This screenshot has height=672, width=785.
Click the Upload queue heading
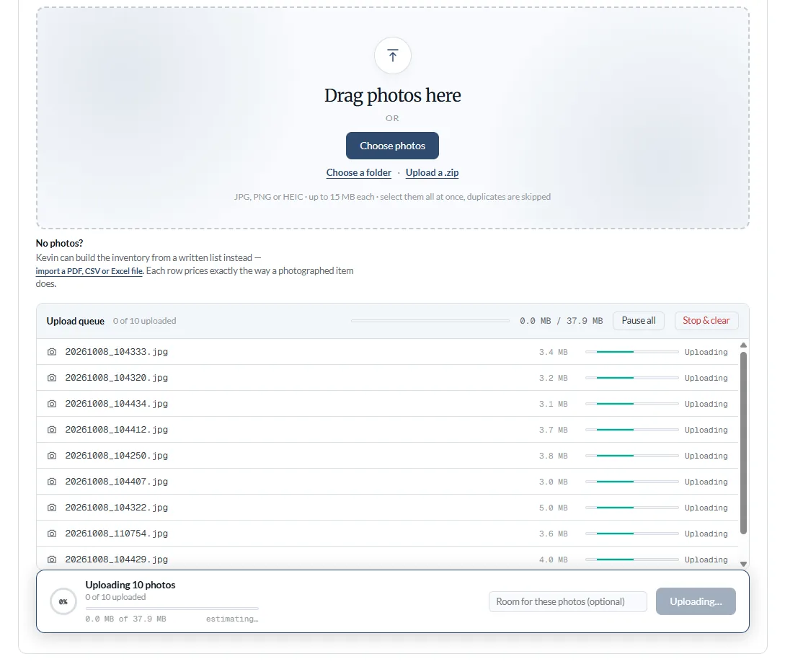tap(76, 321)
